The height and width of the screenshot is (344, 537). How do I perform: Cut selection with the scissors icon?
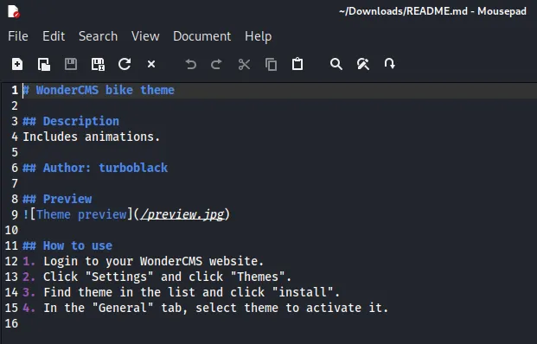244,64
